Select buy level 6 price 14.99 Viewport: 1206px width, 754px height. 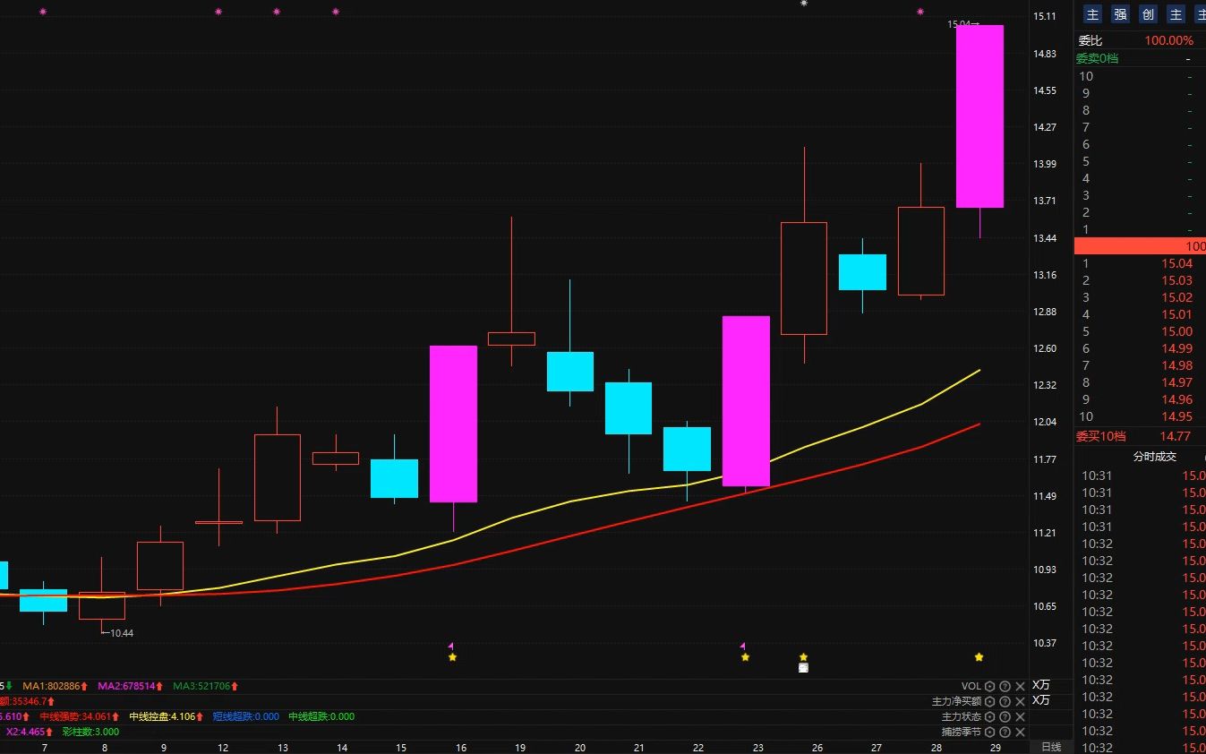click(x=1176, y=348)
